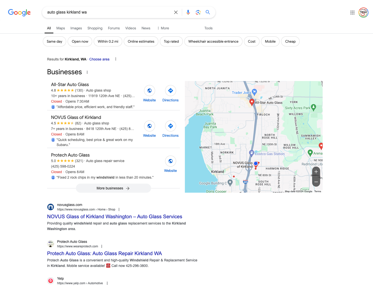The width and height of the screenshot is (373, 286).
Task: Open the NOVUS Glass of Kirkland listing title
Action: point(76,117)
